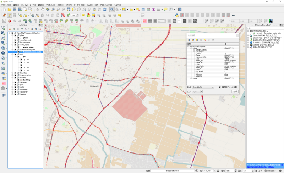The width and height of the screenshot is (284, 173).
Task: Toggle editing with the yellow pencil icon
Action: pos(10,15)
